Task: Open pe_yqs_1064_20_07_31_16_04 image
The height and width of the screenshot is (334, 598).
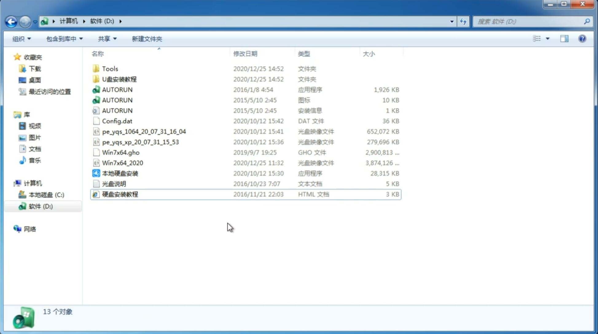Action: click(x=144, y=131)
